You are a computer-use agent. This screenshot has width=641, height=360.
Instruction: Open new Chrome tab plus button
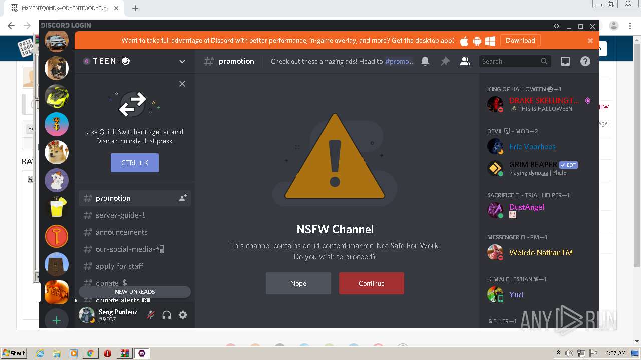135,8
